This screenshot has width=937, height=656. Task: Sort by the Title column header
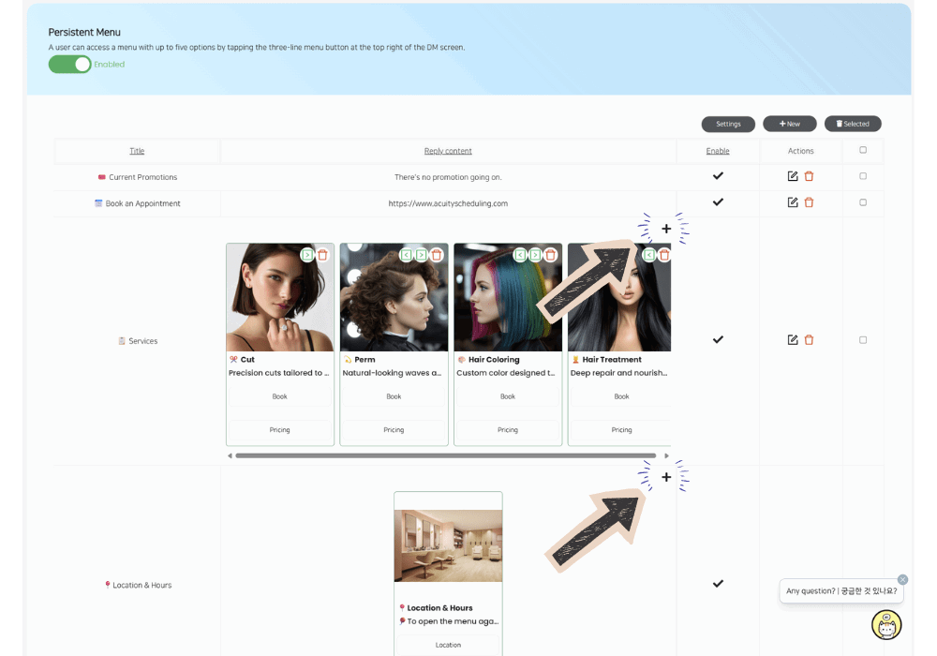tap(137, 151)
